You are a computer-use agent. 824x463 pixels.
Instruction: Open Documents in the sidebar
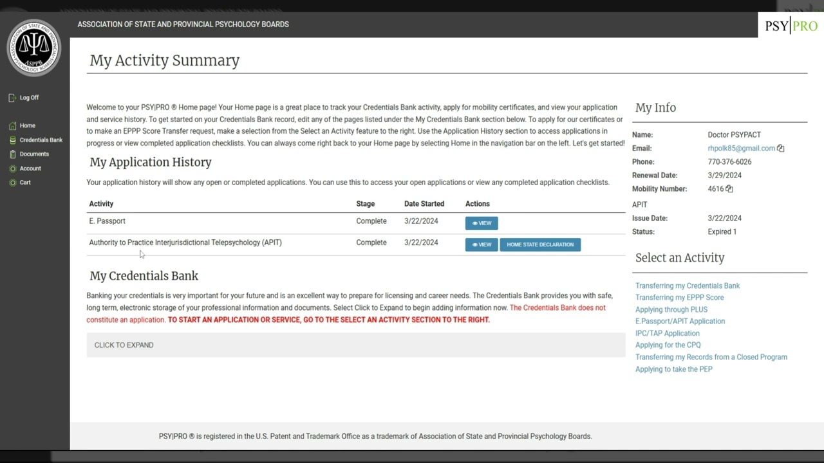click(x=34, y=154)
